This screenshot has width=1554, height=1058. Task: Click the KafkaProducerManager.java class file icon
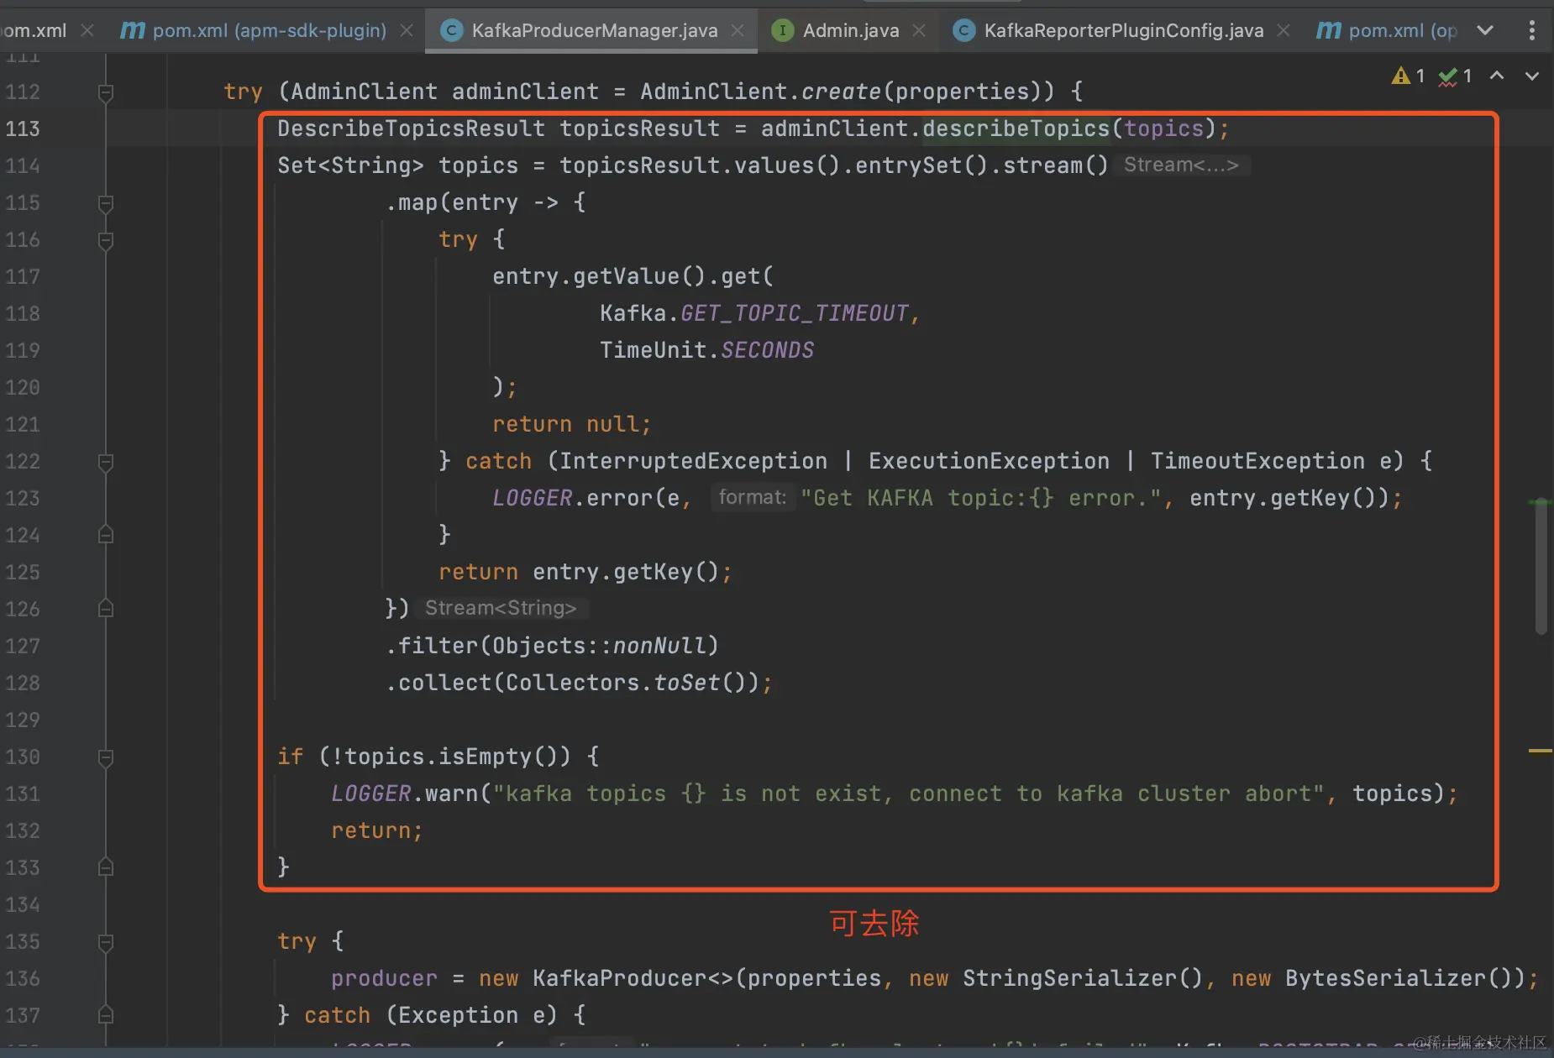pos(451,31)
